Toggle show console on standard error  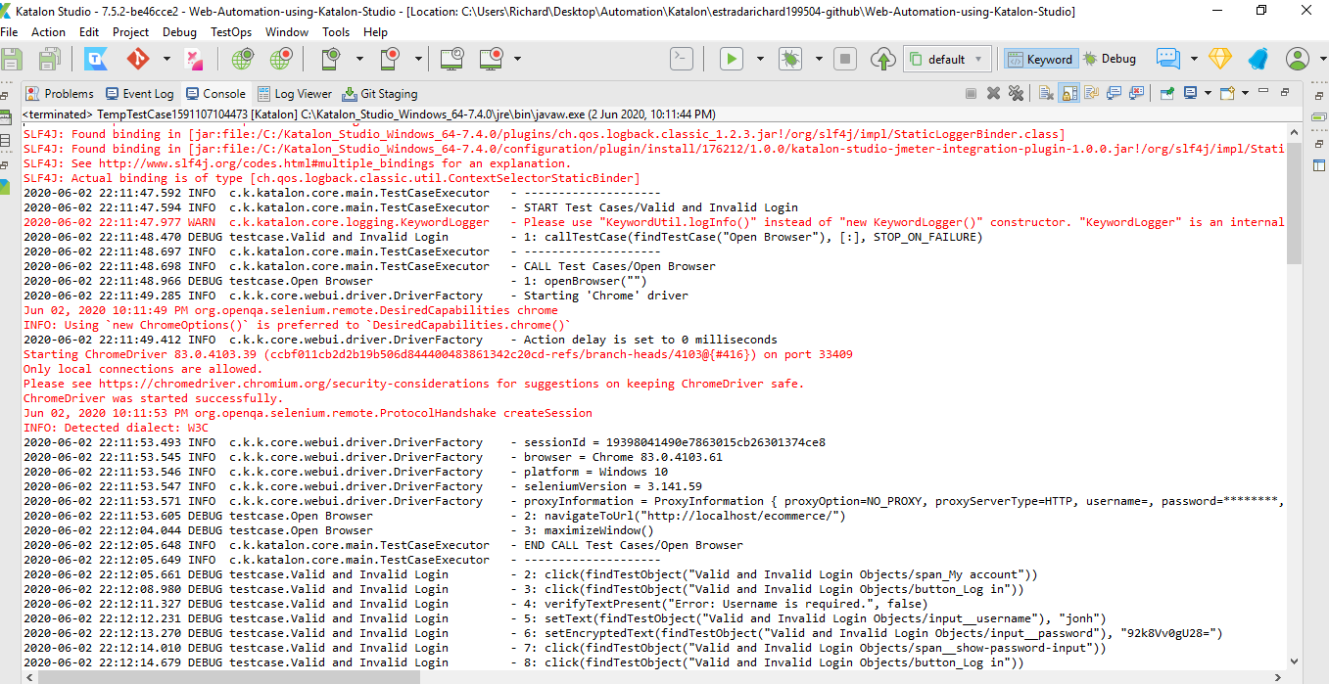1136,94
